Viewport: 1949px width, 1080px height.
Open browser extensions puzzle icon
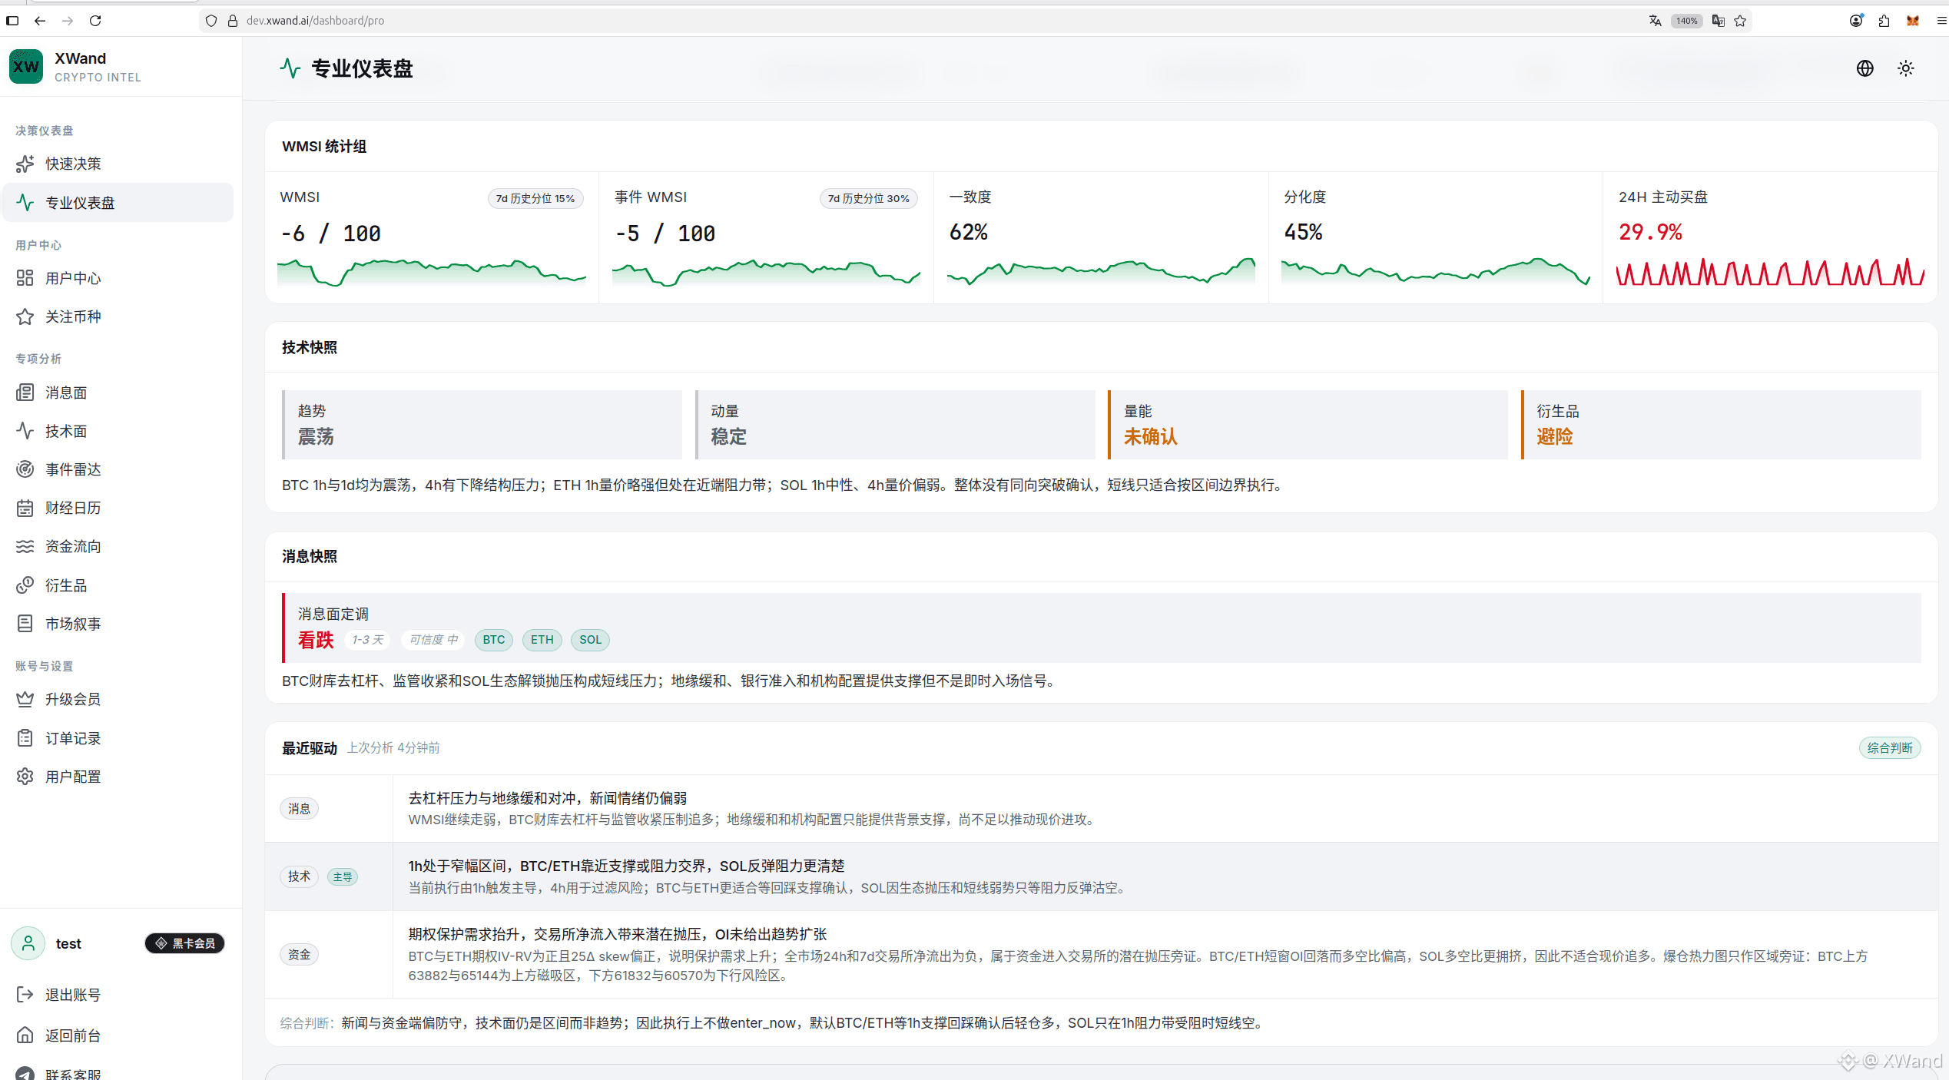(1884, 21)
